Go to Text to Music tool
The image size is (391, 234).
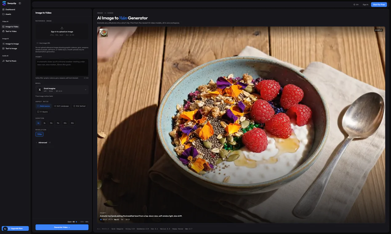click(x=11, y=61)
